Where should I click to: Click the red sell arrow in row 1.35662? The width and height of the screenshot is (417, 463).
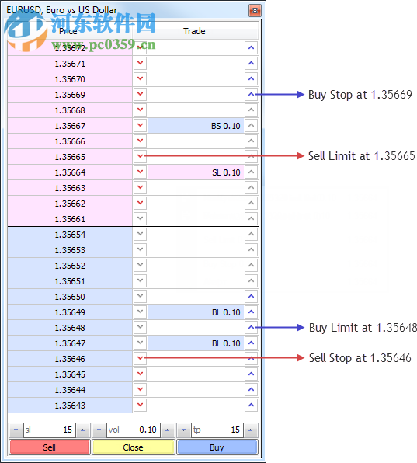coord(141,204)
